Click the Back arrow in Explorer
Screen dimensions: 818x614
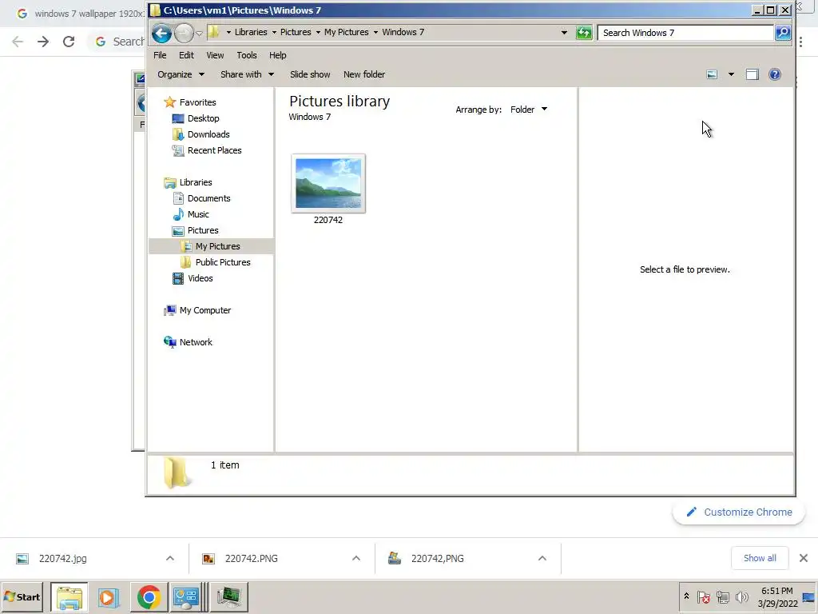(161, 33)
